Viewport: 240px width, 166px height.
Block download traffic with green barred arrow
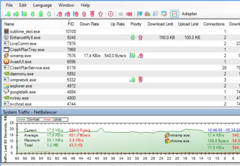click(41, 14)
